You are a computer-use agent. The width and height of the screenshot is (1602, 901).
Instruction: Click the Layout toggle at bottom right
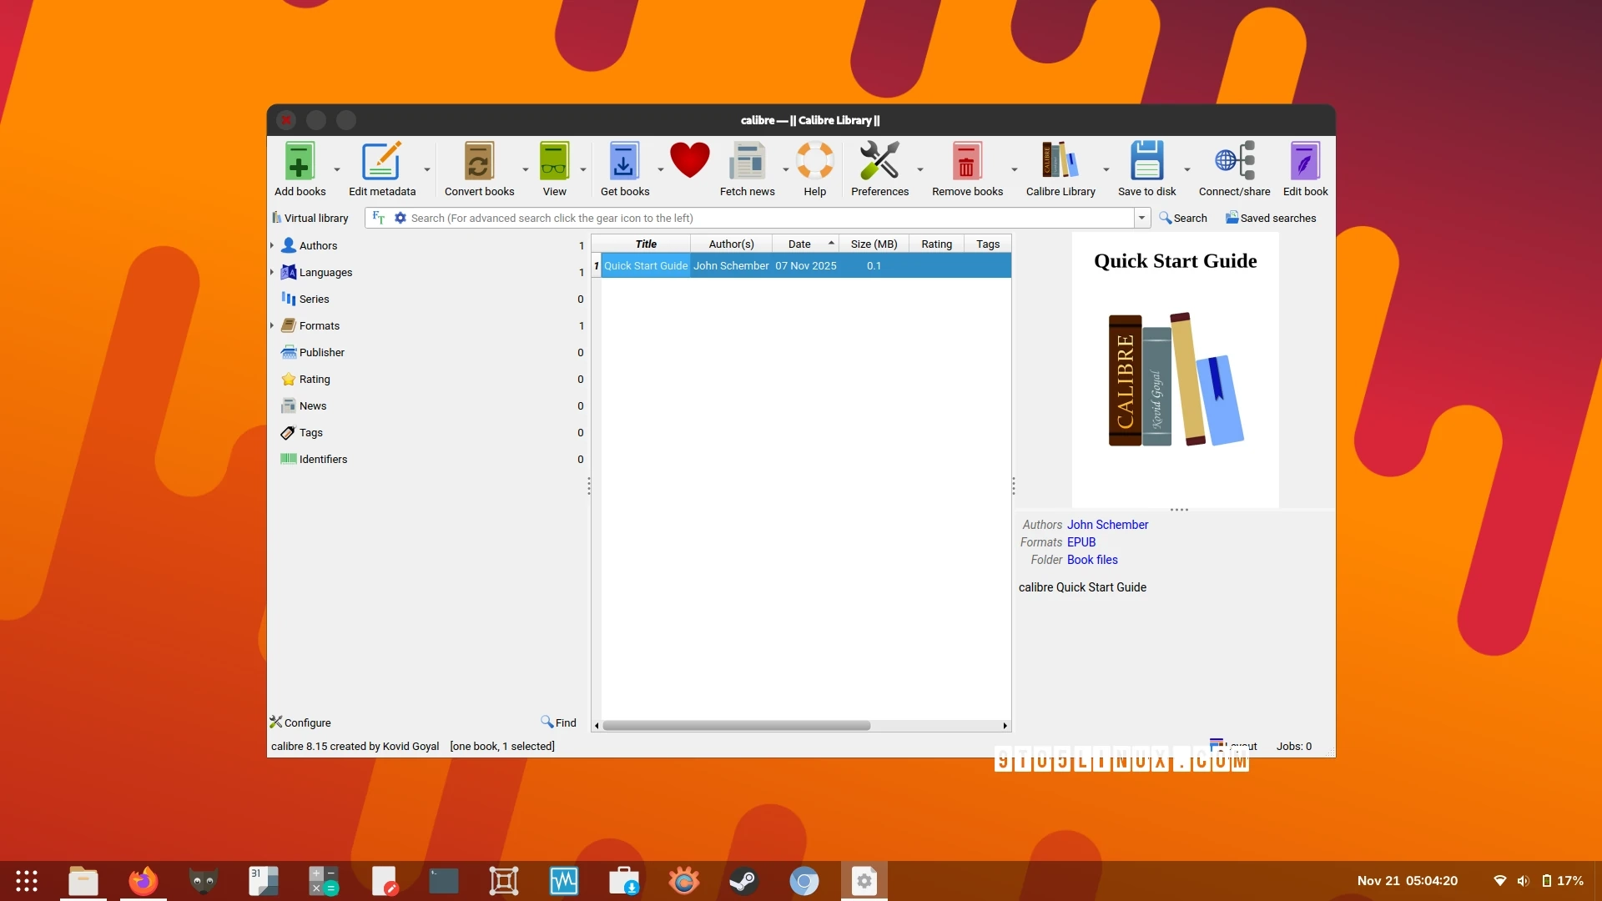click(1233, 745)
